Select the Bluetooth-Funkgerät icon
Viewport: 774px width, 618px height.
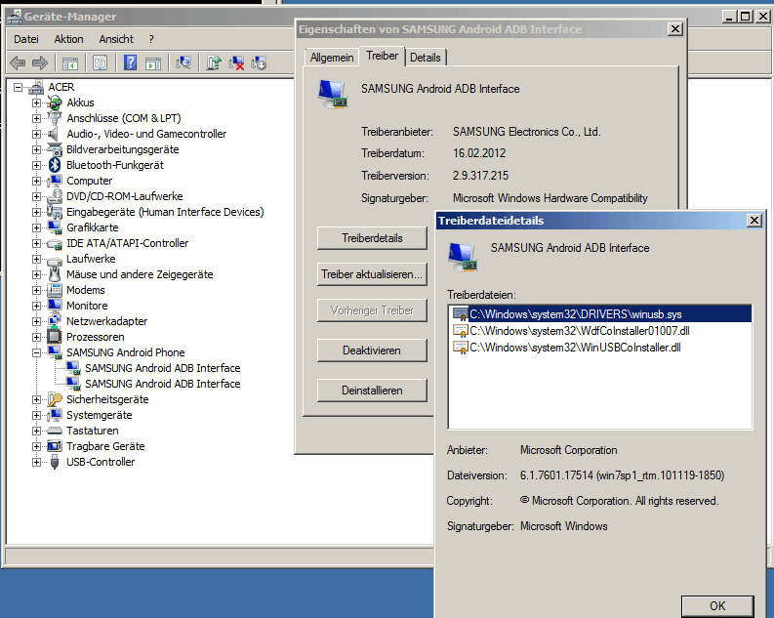(55, 165)
